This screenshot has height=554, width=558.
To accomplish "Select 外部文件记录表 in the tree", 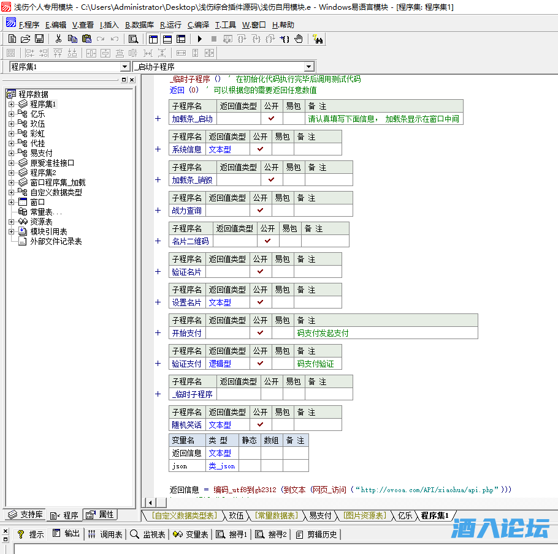I will [x=56, y=241].
